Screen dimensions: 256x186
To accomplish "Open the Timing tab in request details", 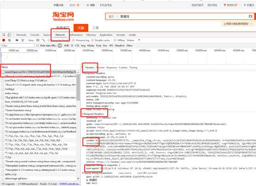I will click(x=134, y=68).
